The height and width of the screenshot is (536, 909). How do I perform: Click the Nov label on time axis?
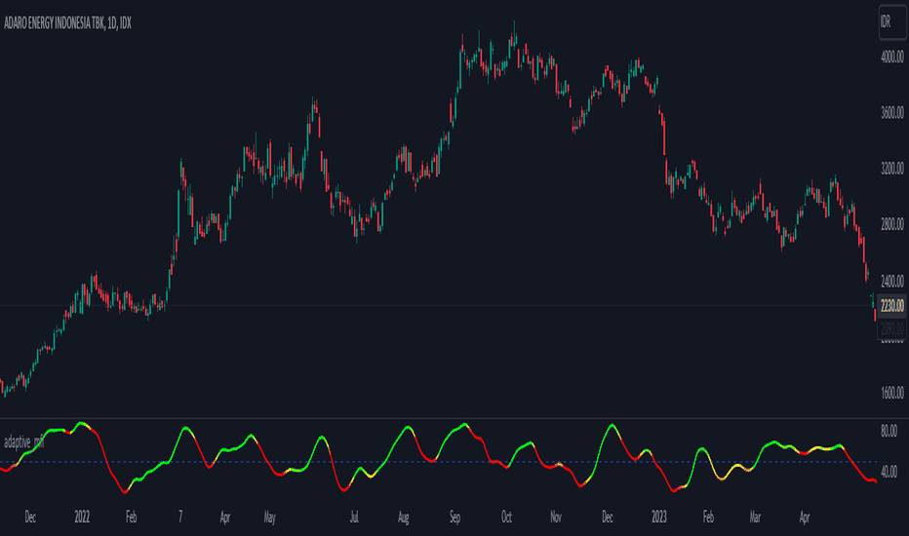coord(555,517)
